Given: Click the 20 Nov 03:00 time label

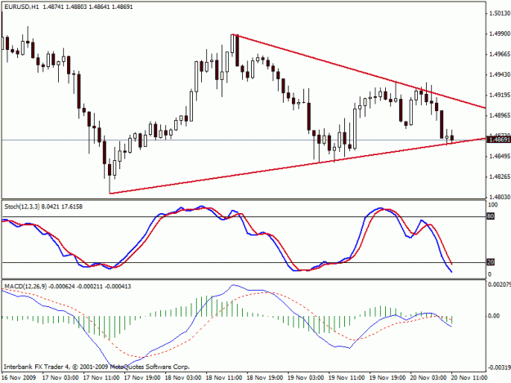Looking at the screenshot, I should tap(428, 378).
